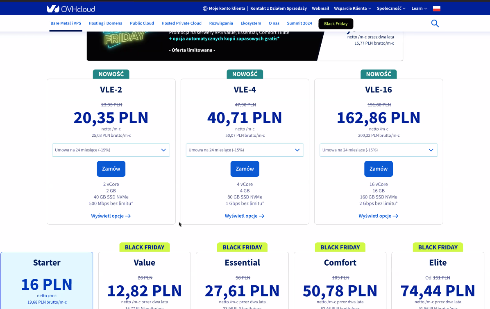Order the VLE-16 plan with Zamów
This screenshot has height=309, width=490.
(x=379, y=169)
